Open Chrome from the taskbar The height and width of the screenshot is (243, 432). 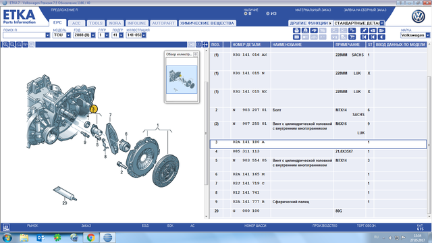(90, 238)
